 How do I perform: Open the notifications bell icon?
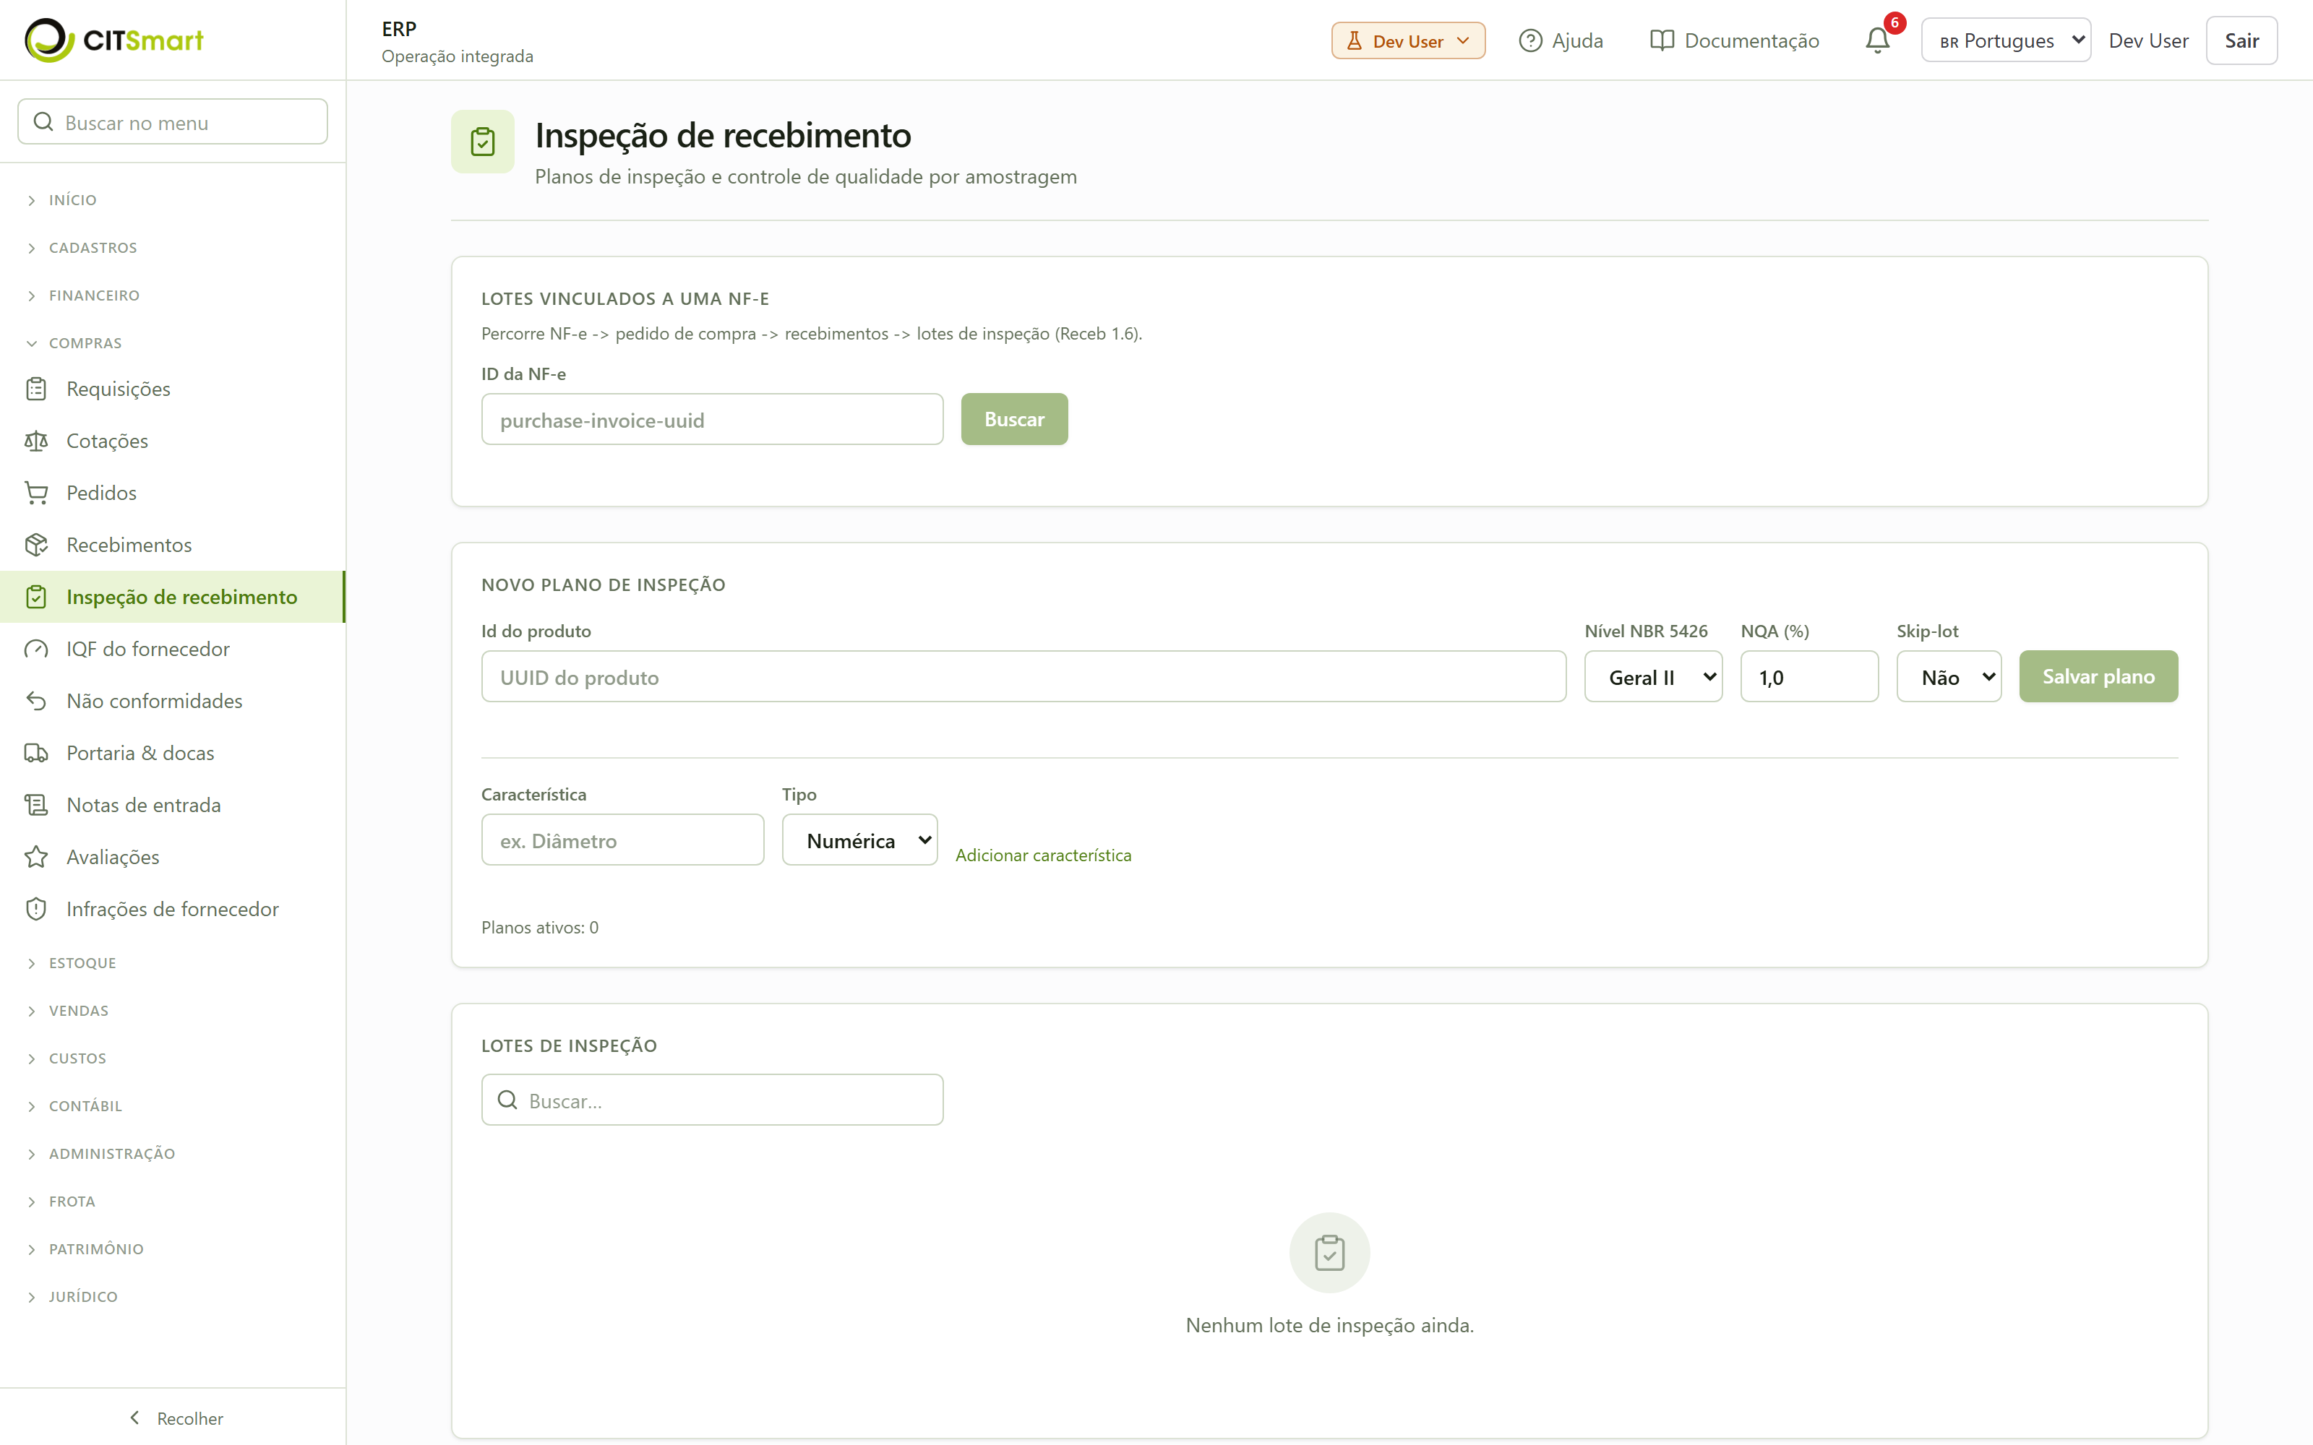(1877, 40)
